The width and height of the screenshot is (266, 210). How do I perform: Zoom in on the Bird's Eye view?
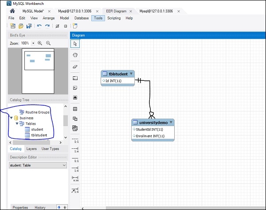[40, 43]
